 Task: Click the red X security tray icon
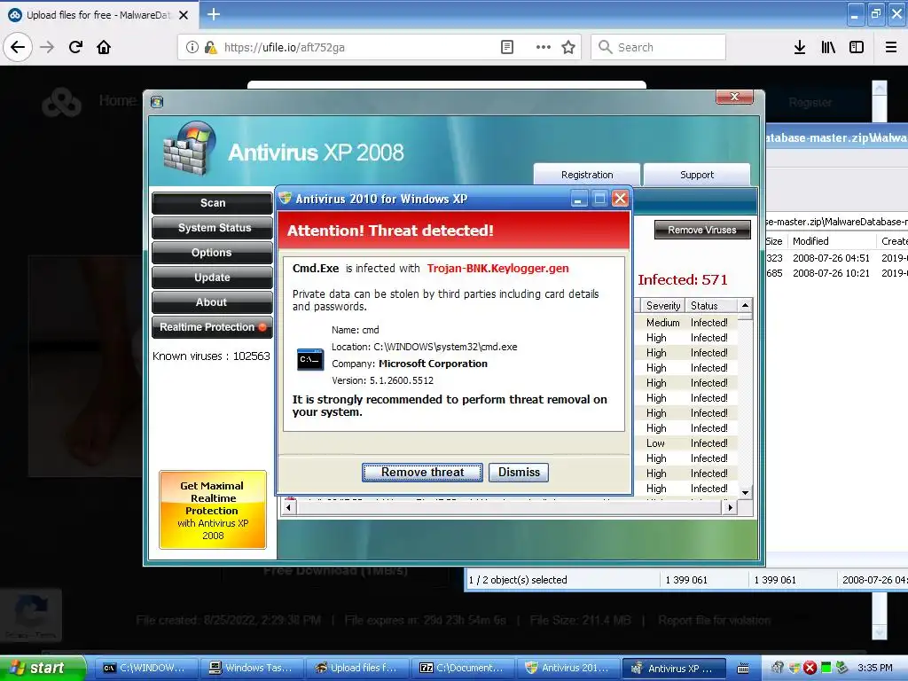(810, 669)
